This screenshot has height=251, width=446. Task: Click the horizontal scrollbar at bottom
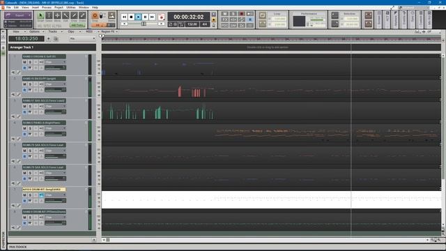point(266,240)
